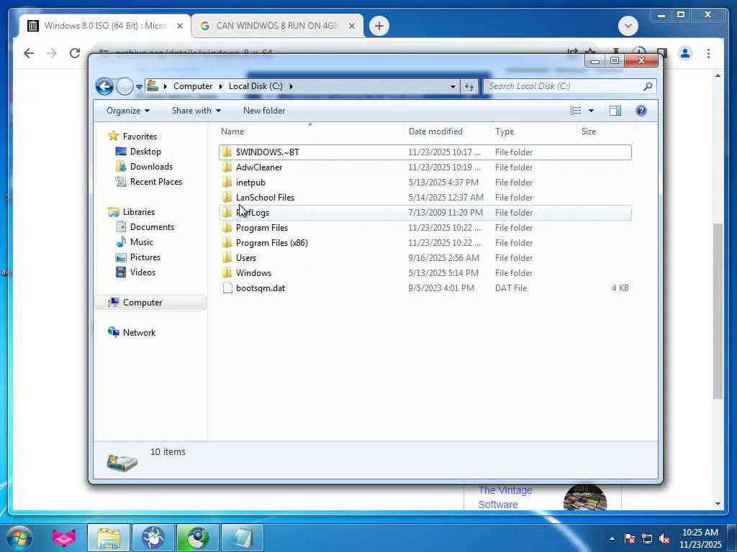
Task: Click the New folder button
Action: 264,111
